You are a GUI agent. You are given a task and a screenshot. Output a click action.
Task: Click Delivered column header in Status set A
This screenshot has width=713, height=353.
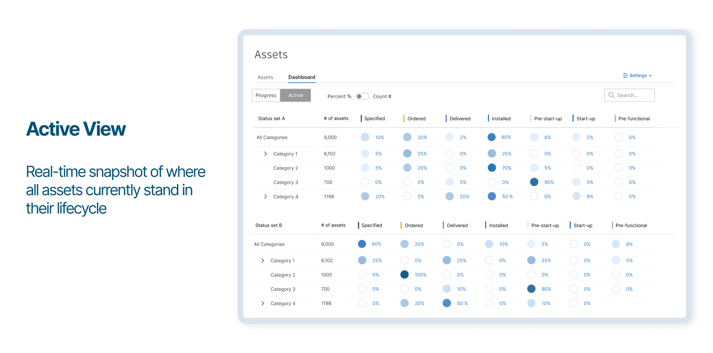(x=460, y=118)
